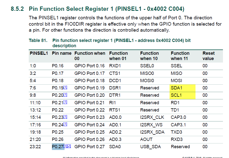Open footnote 1 link beside P0.20

[x=65, y=95]
